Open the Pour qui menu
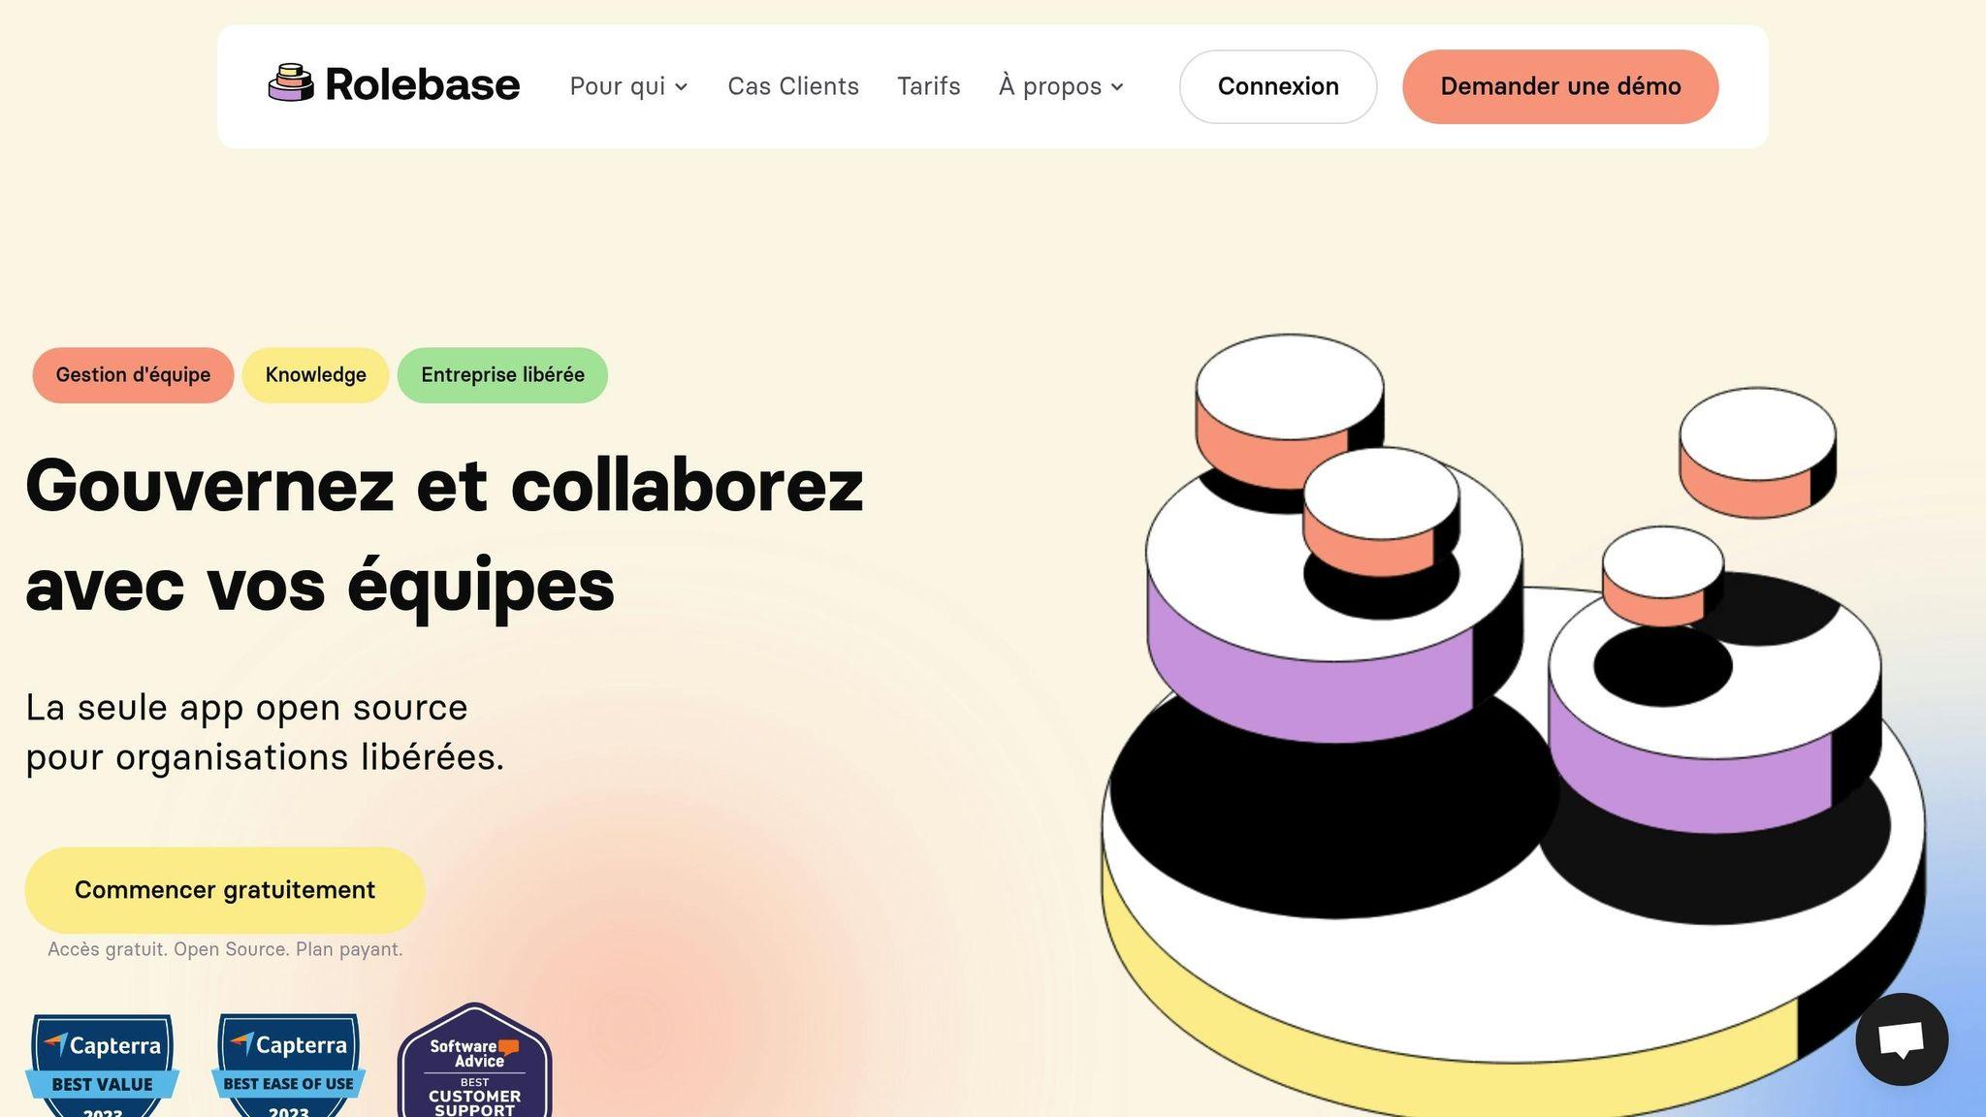The width and height of the screenshot is (1986, 1117). click(628, 86)
